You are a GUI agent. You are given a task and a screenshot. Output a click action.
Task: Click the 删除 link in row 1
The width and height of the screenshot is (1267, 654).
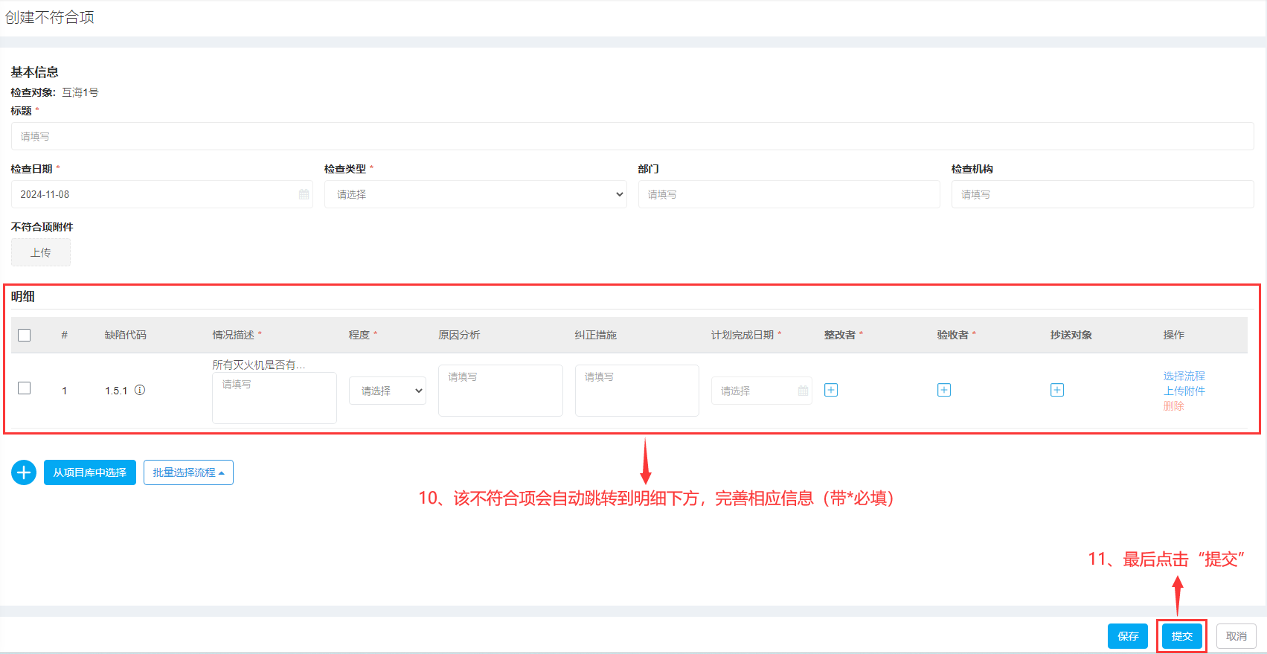coord(1174,405)
